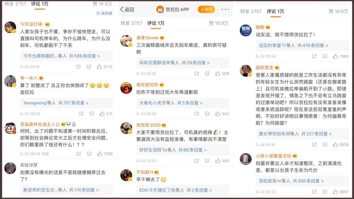Toggle like on 百亩森林在逃主人公 comment
Image resolution: width=354 pixels, height=199 pixels.
click(100, 154)
